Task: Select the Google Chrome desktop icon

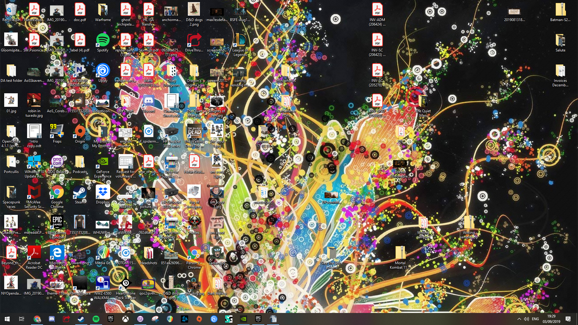Action: (x=57, y=197)
